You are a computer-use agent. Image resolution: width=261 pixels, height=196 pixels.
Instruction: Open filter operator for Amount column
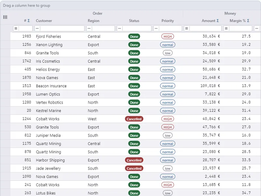187,28
